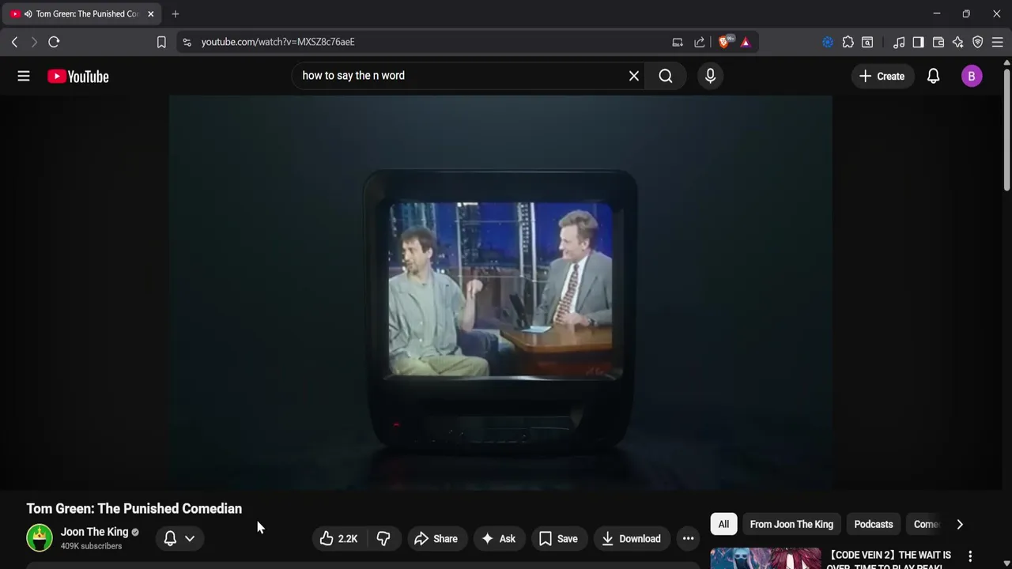Open Brave Rewards triangle icon

click(746, 42)
